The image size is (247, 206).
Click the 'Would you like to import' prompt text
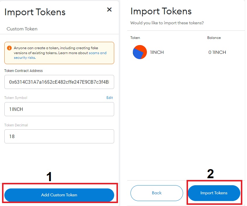[x=167, y=23]
